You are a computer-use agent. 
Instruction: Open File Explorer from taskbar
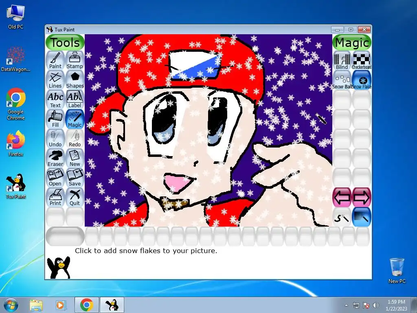[36, 305]
